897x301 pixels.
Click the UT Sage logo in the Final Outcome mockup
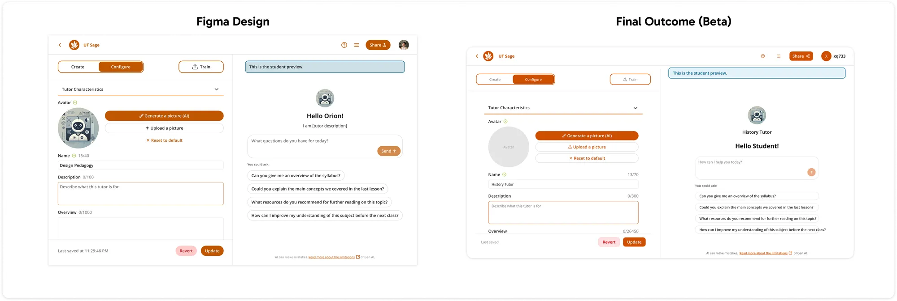[488, 56]
